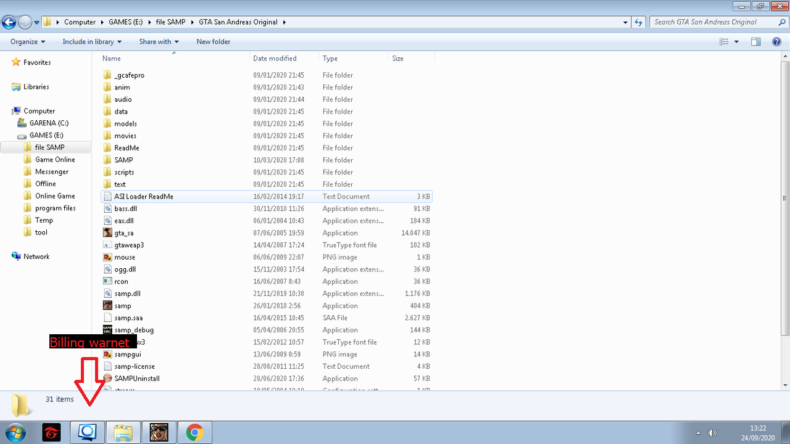Open Temp folder in navigation pane
This screenshot has width=790, height=444.
click(44, 220)
